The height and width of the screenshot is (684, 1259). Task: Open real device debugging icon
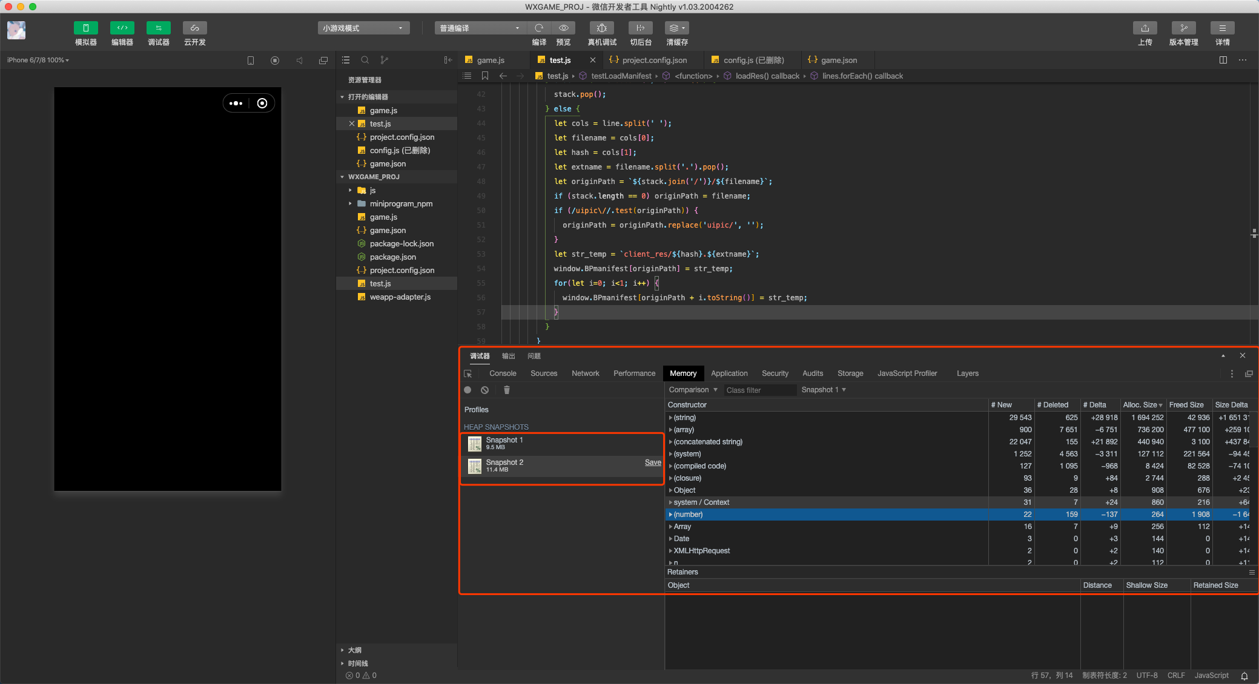point(601,28)
